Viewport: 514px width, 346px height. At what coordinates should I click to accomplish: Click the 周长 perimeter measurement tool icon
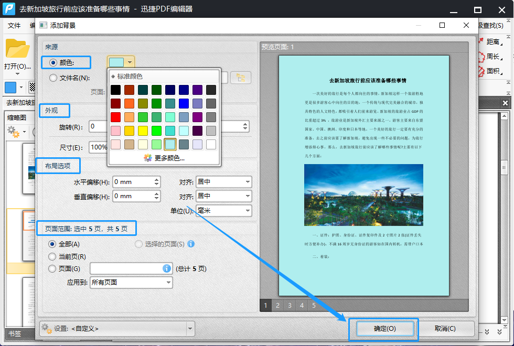[481, 57]
